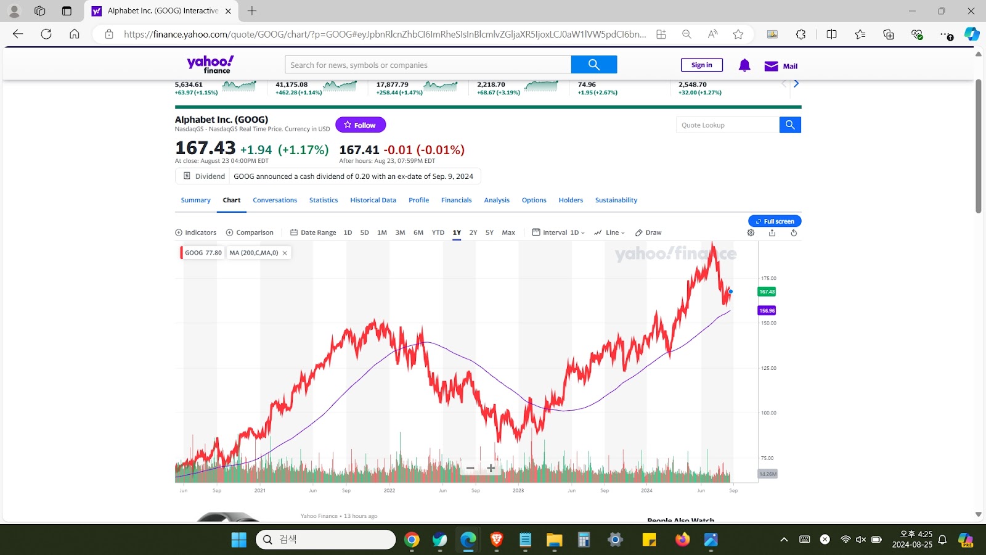Select the 5D range
986x555 pixels.
[364, 232]
